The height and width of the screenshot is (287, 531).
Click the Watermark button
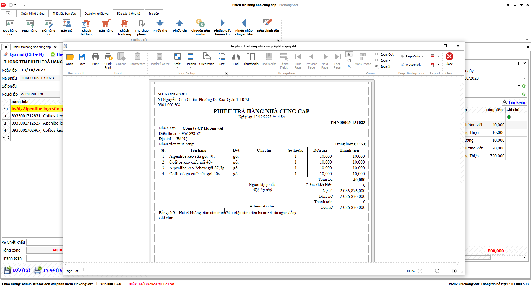pyautogui.click(x=411, y=65)
